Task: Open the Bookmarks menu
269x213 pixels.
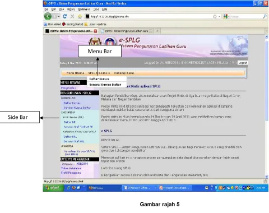Action: tap(84, 9)
